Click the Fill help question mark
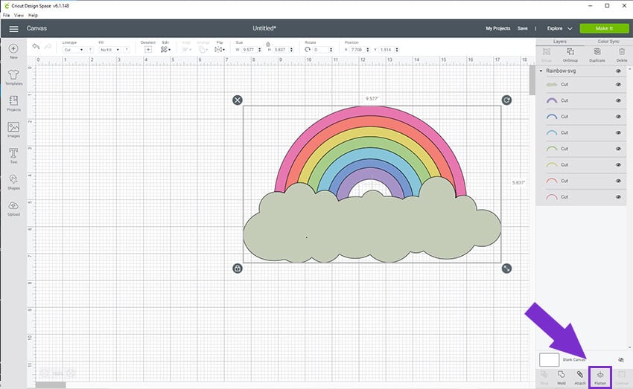The height and width of the screenshot is (389, 633). point(127,50)
